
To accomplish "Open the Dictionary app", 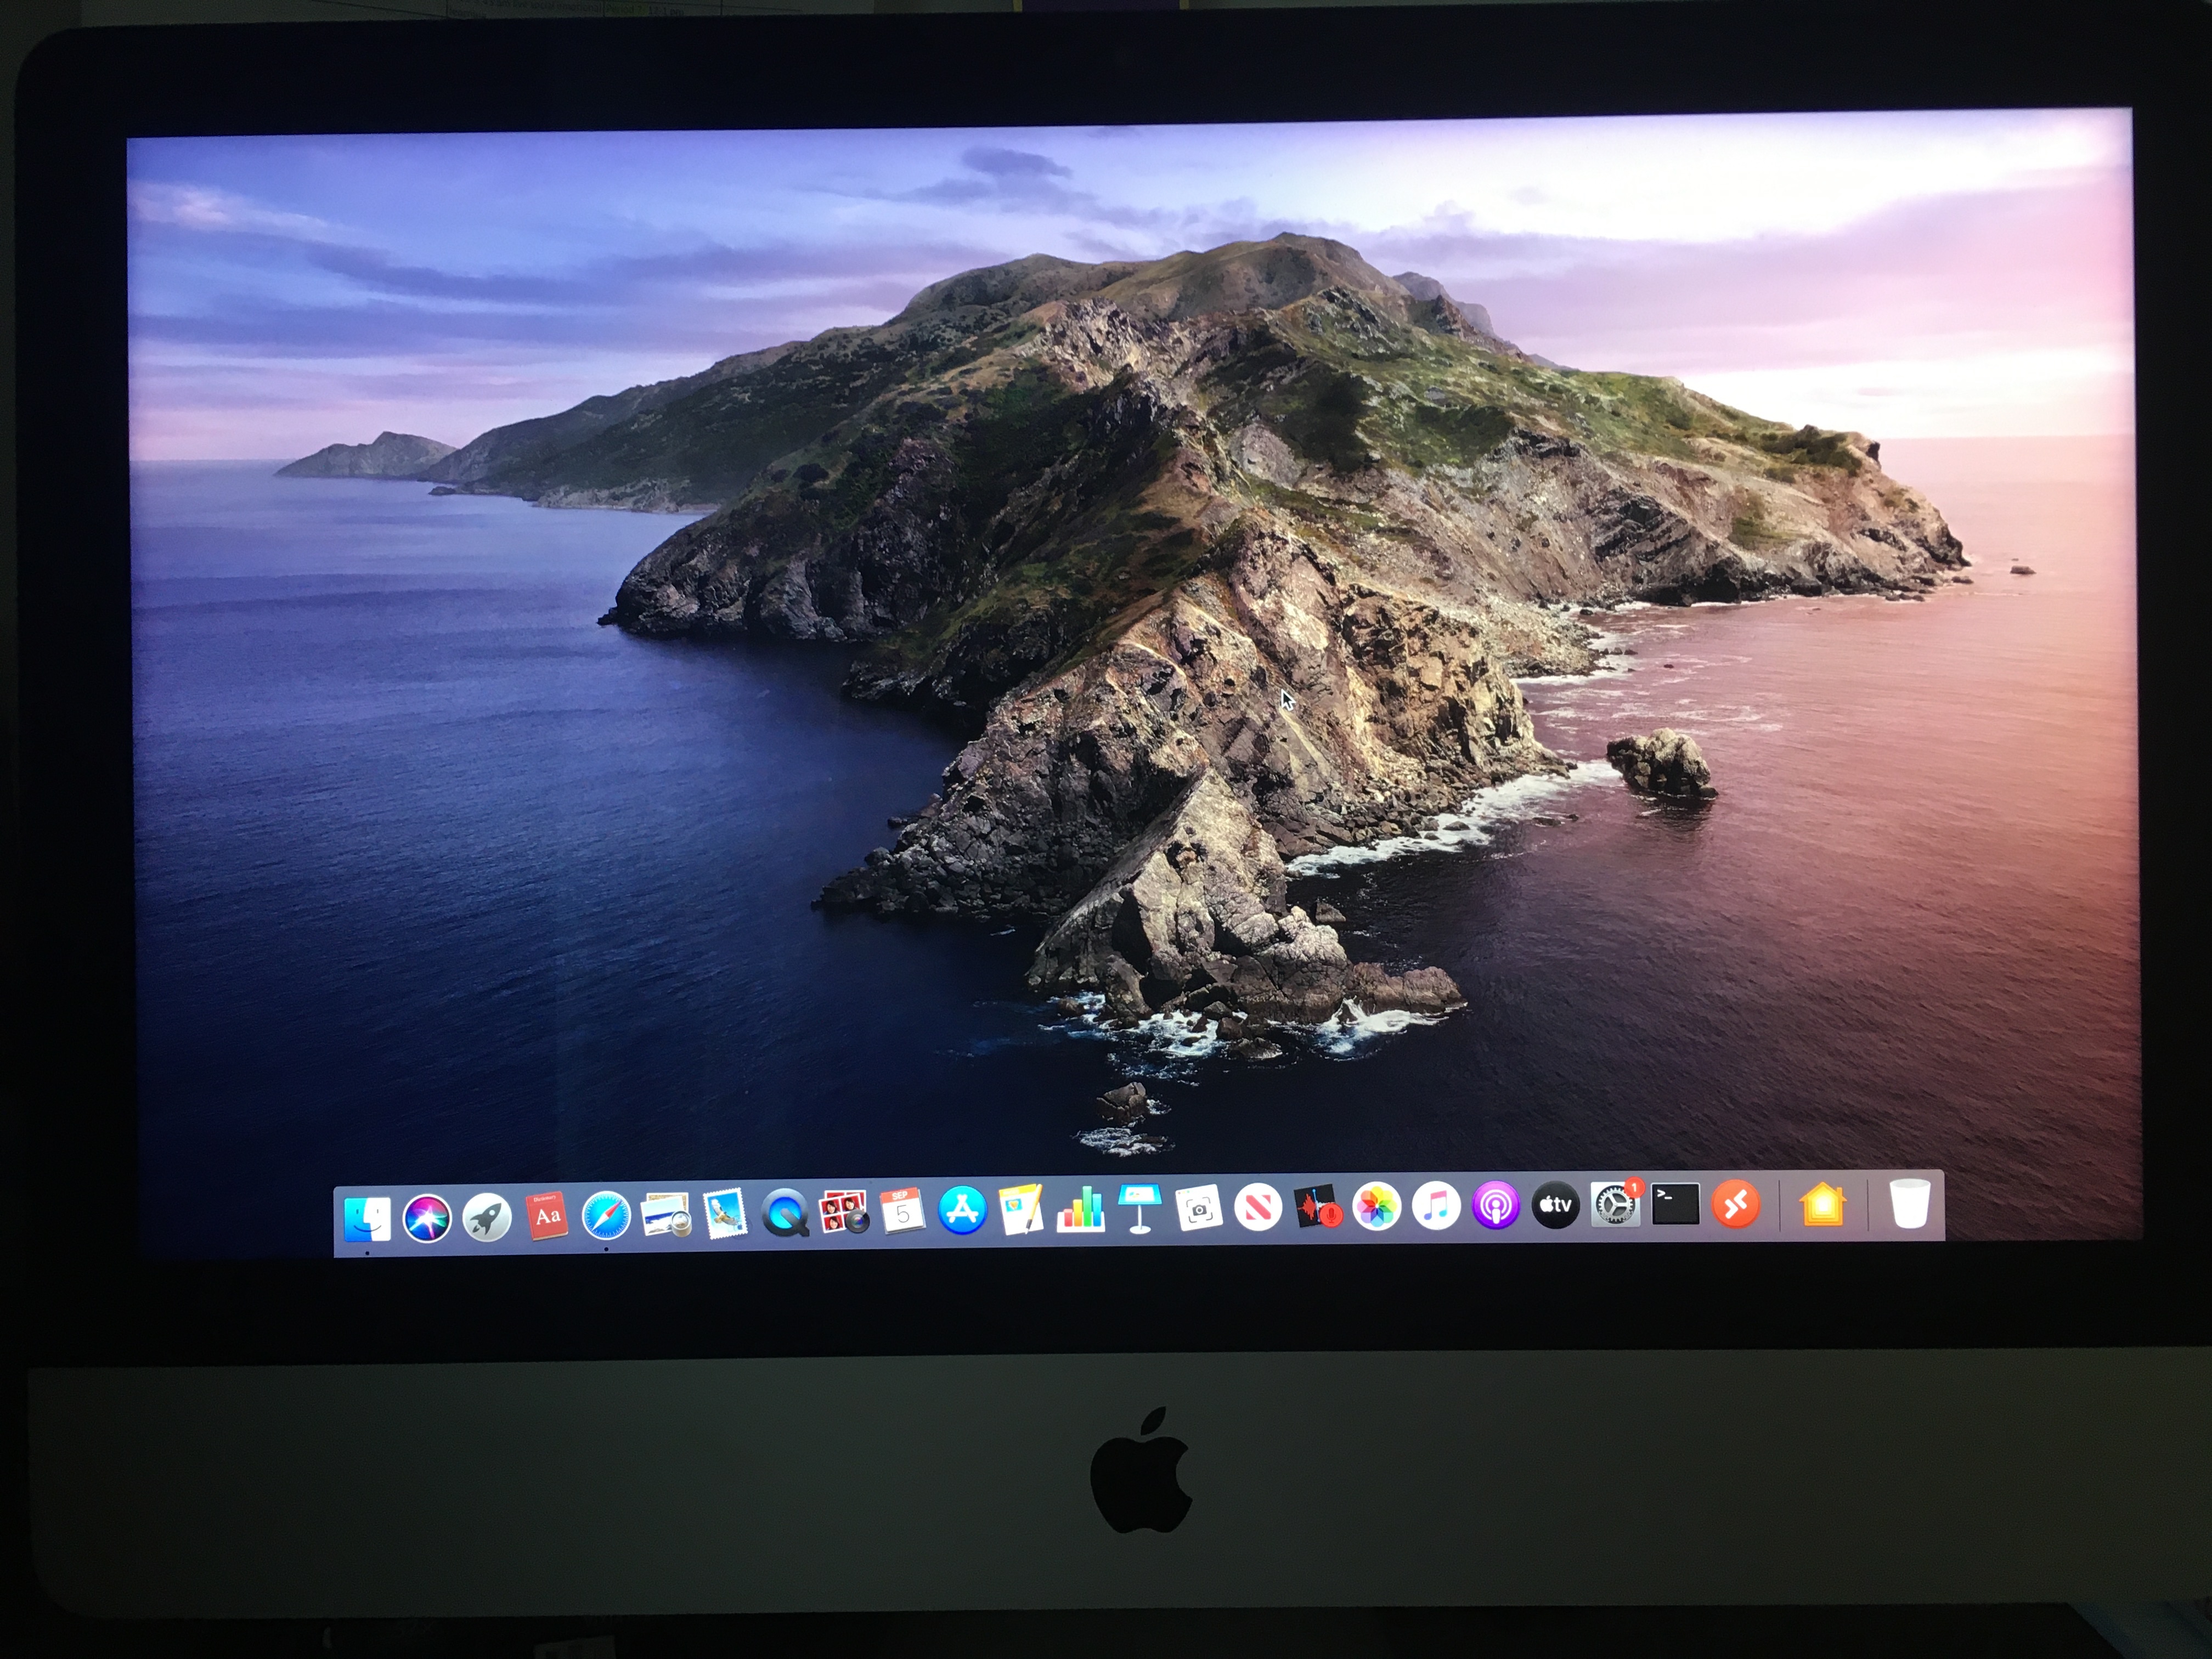I will [547, 1216].
